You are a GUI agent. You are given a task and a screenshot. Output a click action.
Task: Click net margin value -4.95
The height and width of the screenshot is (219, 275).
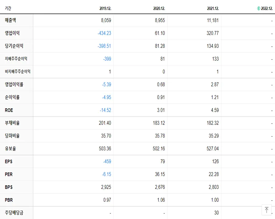point(106,97)
